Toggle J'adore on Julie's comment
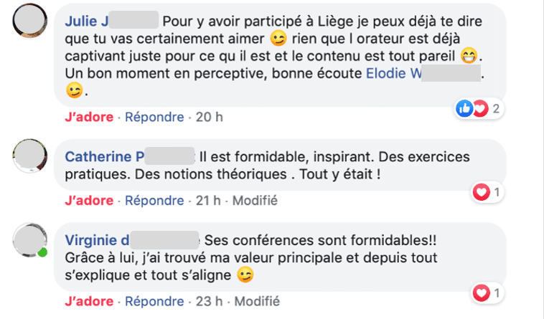Image resolution: width=544 pixels, height=319 pixels. (x=90, y=117)
